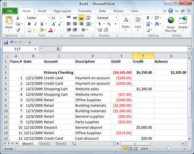Undo the last action
194x154 pixels.
click(x=12, y=42)
